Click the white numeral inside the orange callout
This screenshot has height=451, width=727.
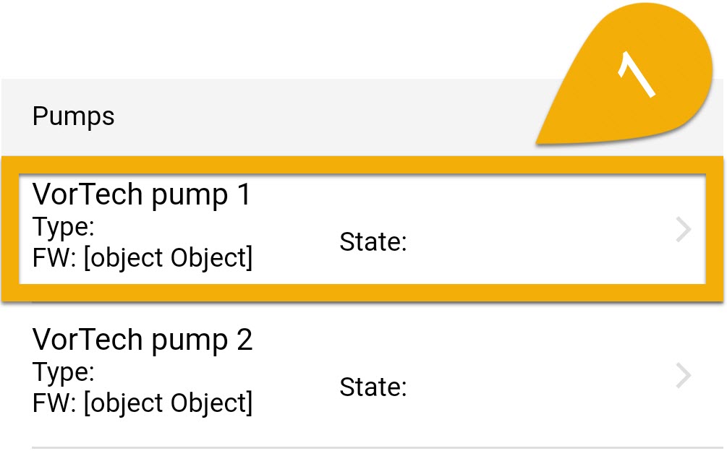click(637, 74)
